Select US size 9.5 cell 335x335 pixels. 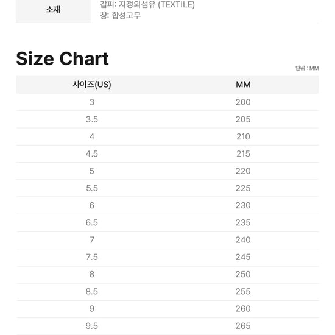coord(92,326)
